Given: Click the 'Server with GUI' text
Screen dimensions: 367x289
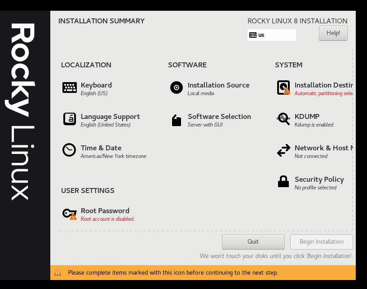Looking at the screenshot, I should pos(205,125).
